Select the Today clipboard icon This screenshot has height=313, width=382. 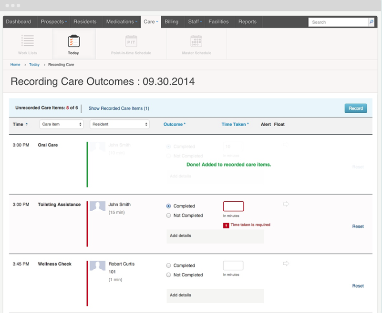pos(73,41)
